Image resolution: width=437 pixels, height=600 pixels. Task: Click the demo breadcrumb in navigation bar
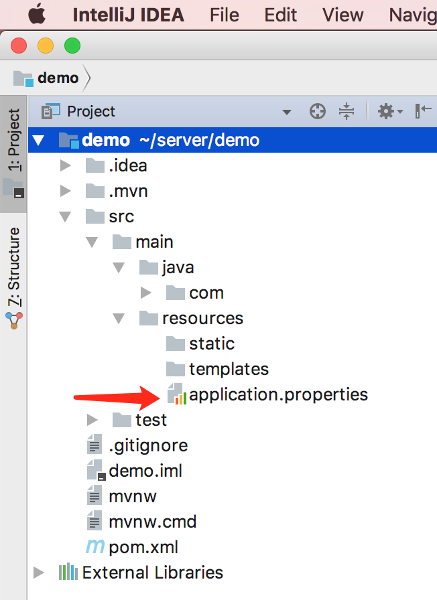coord(58,78)
